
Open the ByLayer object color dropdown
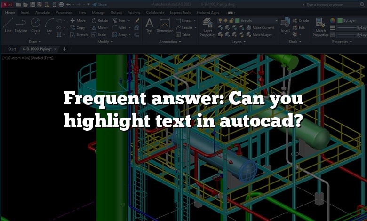[x=352, y=21]
